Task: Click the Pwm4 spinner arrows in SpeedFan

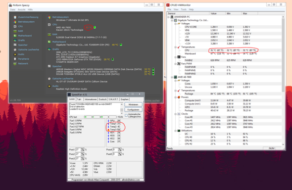Action: [x=120, y=149]
